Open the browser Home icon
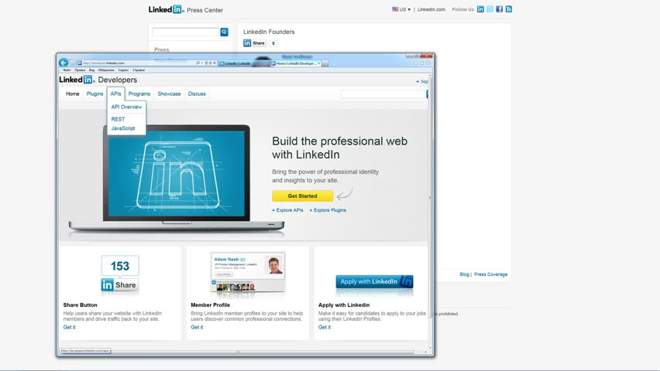 (x=415, y=63)
